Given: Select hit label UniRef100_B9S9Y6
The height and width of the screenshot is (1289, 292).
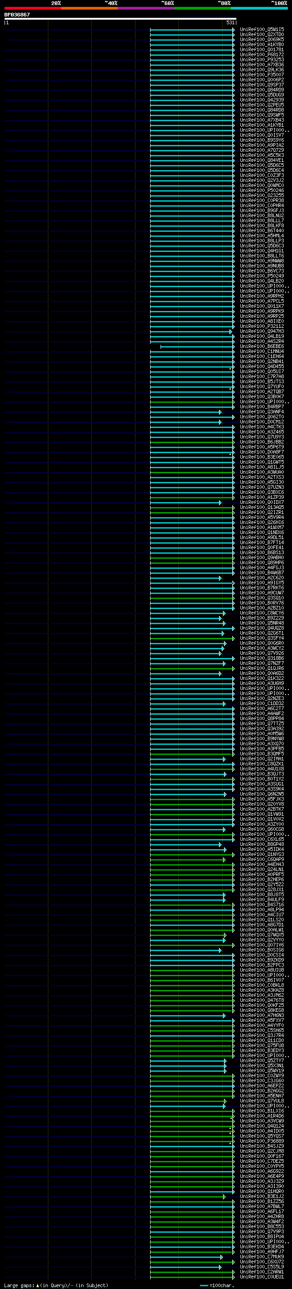Looking at the screenshot, I should [262, 140].
